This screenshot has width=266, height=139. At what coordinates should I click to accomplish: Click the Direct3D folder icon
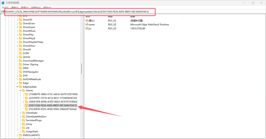(x=21, y=20)
